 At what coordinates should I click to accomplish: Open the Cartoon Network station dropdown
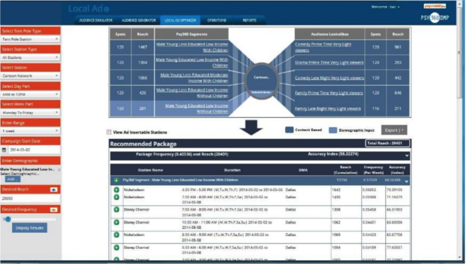tap(30, 76)
